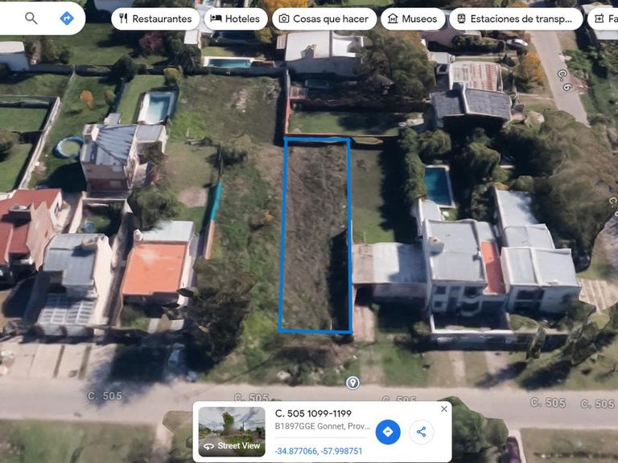The image size is (618, 463).
Task: Click the dropped location pin on C. 505
Action: click(x=352, y=383)
